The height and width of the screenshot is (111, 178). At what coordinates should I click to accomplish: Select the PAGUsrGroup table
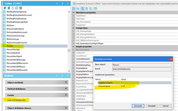click(x=13, y=39)
